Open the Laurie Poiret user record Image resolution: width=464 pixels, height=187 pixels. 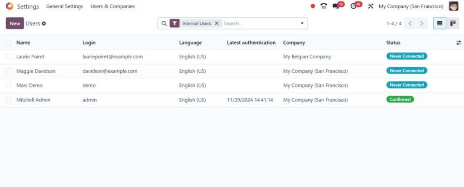30,56
